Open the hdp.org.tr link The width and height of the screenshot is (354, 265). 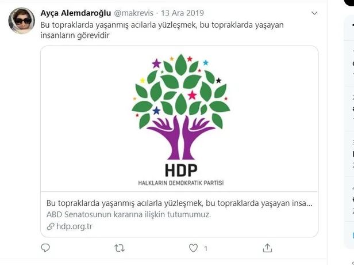[x=74, y=226]
